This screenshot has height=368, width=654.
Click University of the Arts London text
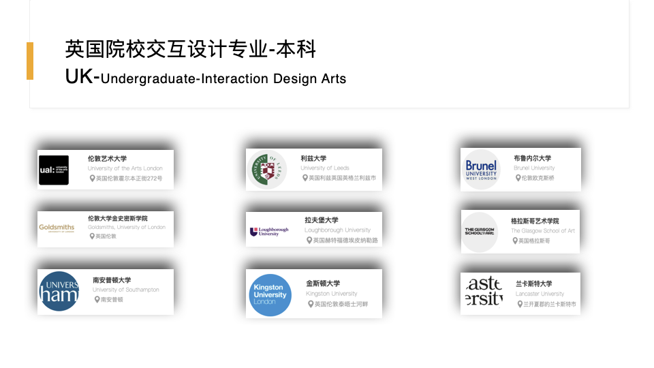125,168
